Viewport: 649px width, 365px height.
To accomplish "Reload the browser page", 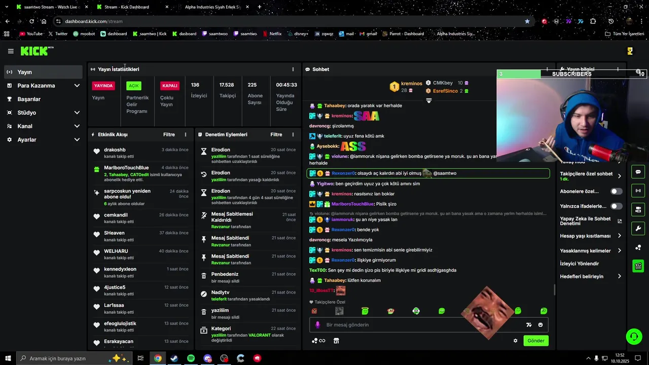I will click(x=31, y=21).
